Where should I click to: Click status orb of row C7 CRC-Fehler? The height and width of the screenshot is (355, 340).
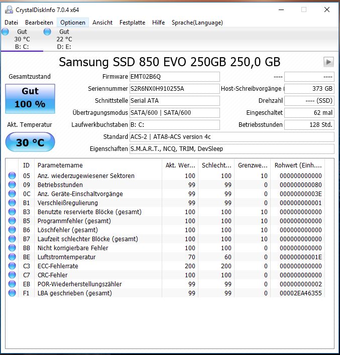coord(12,275)
